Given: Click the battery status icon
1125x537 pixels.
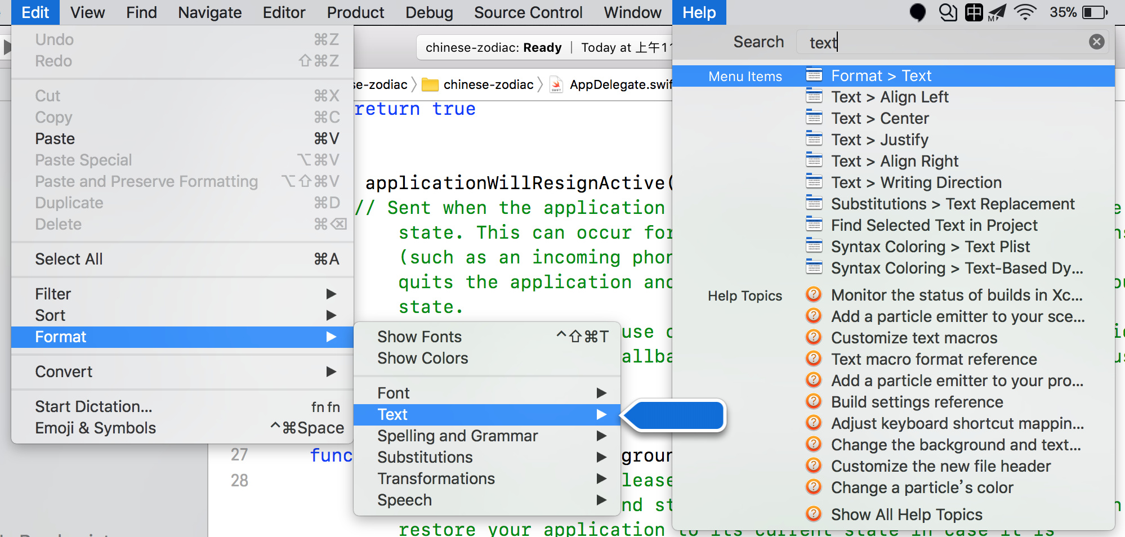Looking at the screenshot, I should pyautogui.click(x=1095, y=12).
